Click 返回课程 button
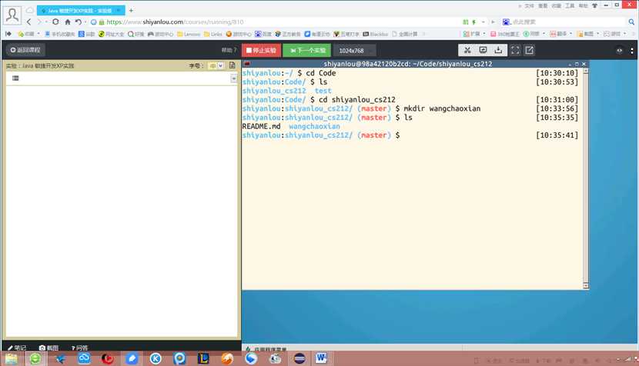 pyautogui.click(x=25, y=50)
